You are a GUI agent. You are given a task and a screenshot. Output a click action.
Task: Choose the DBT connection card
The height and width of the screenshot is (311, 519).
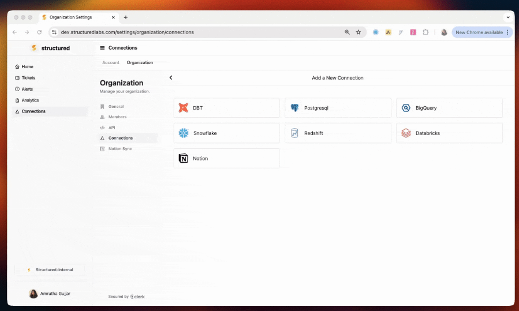coord(226,108)
